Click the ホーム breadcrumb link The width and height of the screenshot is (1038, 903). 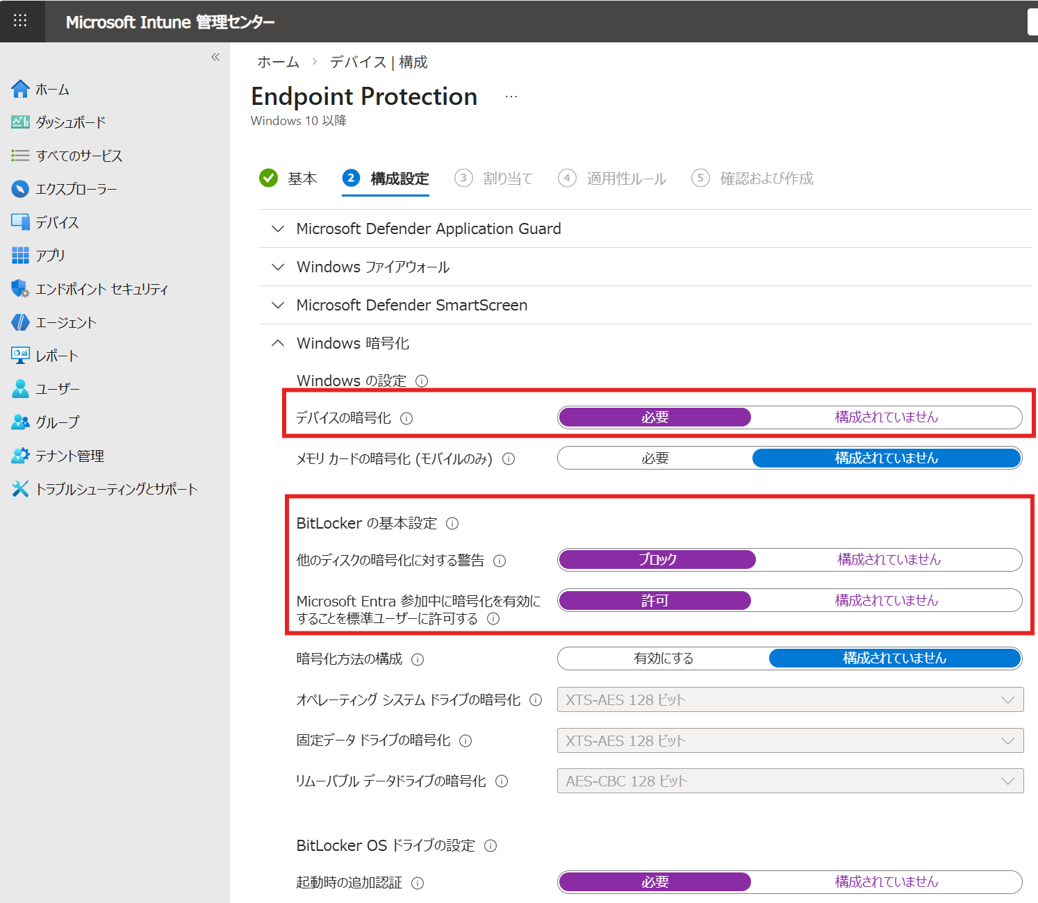[278, 62]
